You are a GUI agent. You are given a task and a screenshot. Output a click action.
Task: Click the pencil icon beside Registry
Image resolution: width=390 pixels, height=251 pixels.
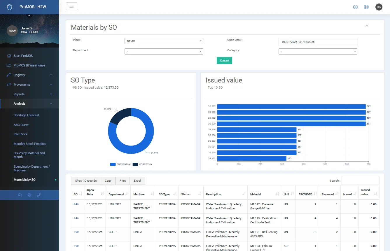(9, 75)
